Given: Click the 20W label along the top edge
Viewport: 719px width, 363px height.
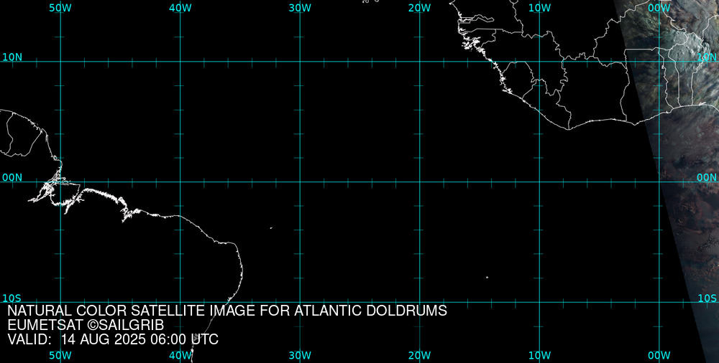Looking at the screenshot, I should click(x=420, y=8).
